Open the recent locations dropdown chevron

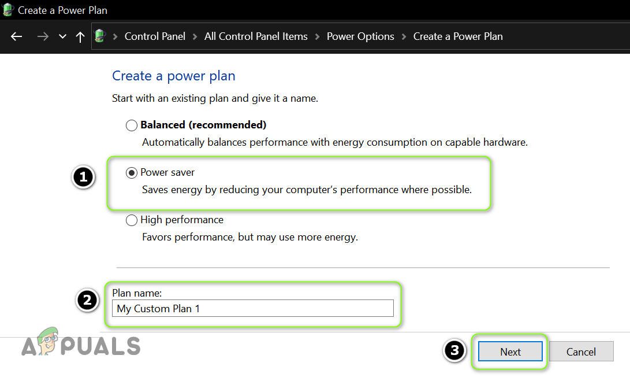(x=62, y=36)
